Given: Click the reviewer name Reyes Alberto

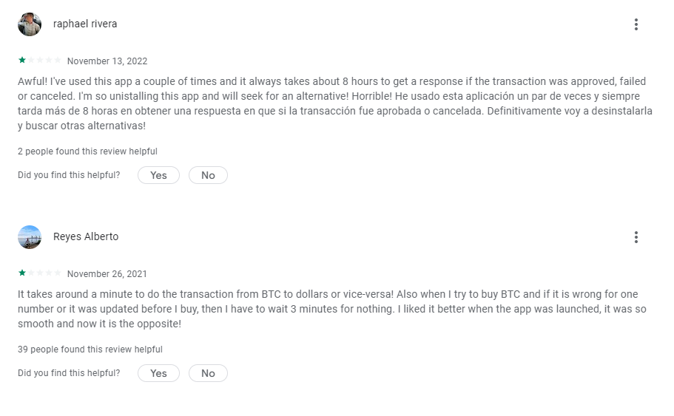Looking at the screenshot, I should tap(86, 237).
